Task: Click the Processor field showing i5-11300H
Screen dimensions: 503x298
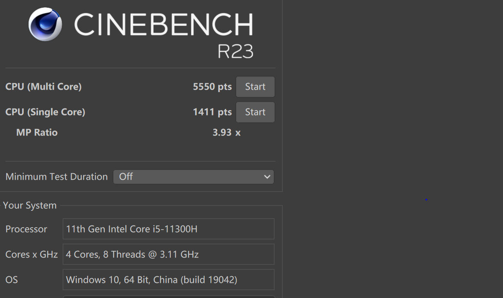Action: point(169,229)
